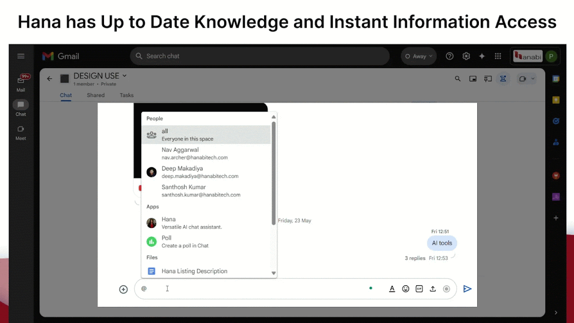Image resolution: width=574 pixels, height=323 pixels.
Task: Select the Poll app entry
Action: coord(206,241)
